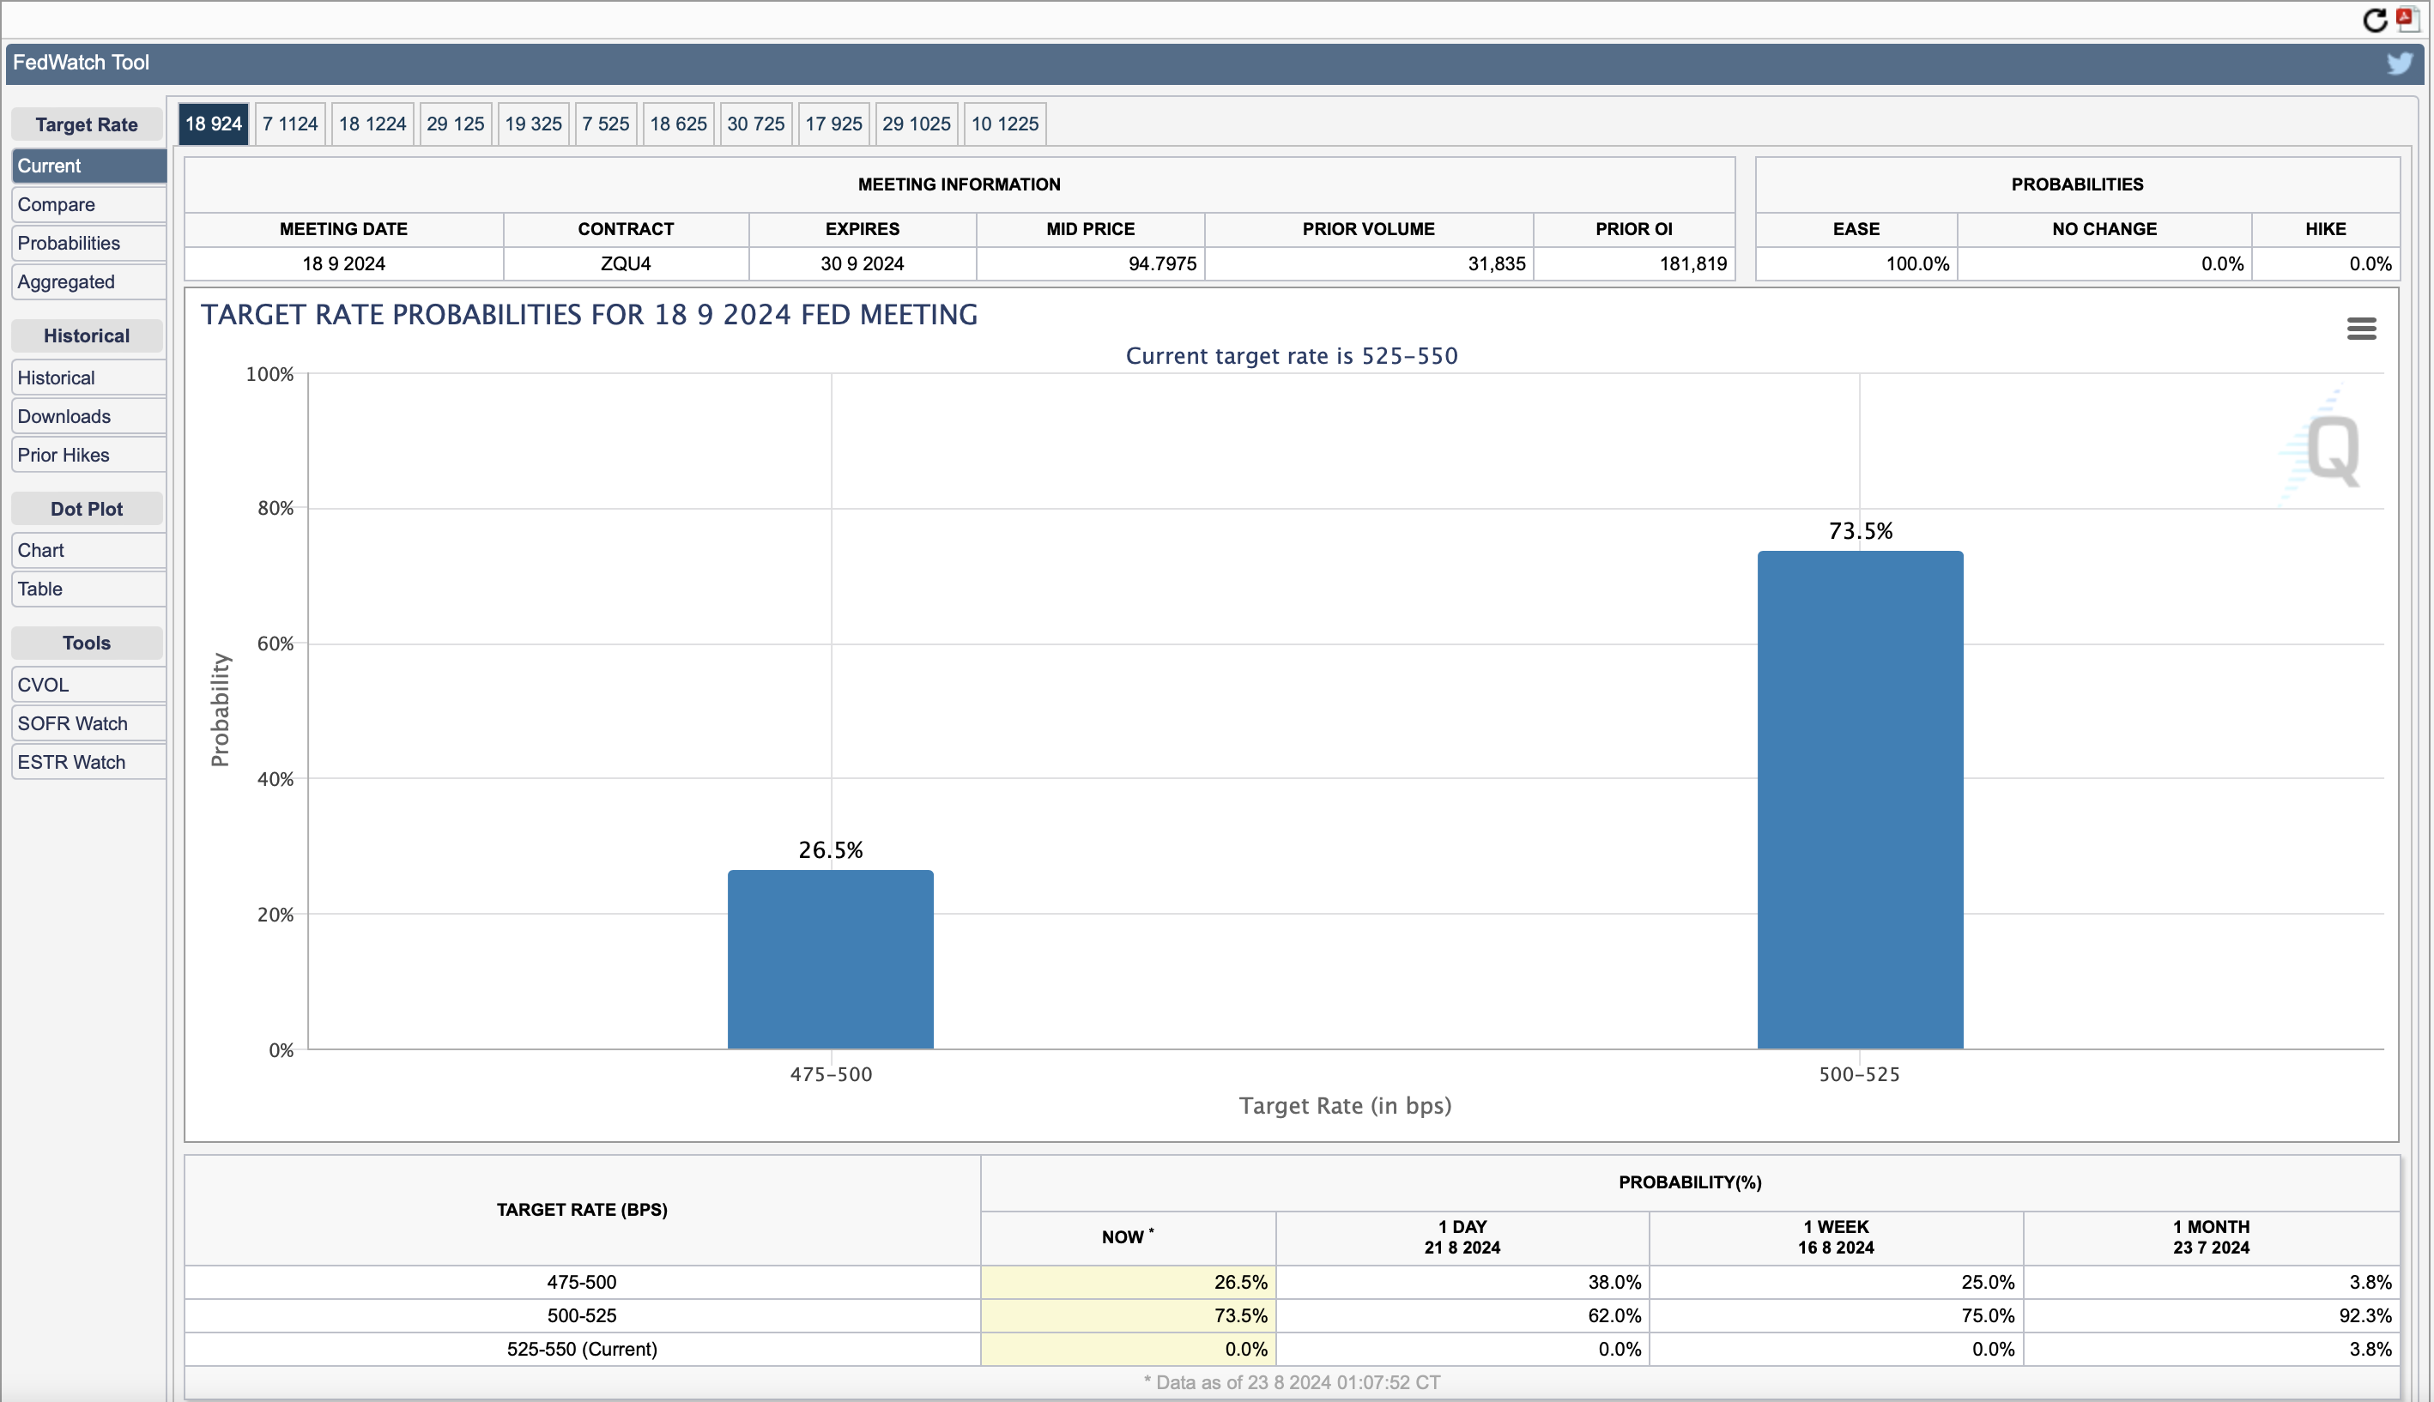
Task: Click the 500-525 bar showing 73.5%
Action: pos(1860,799)
